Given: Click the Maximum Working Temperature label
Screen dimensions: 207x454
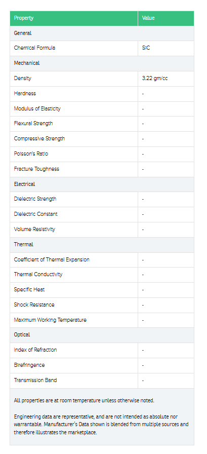Looking at the screenshot, I should pos(50,320).
